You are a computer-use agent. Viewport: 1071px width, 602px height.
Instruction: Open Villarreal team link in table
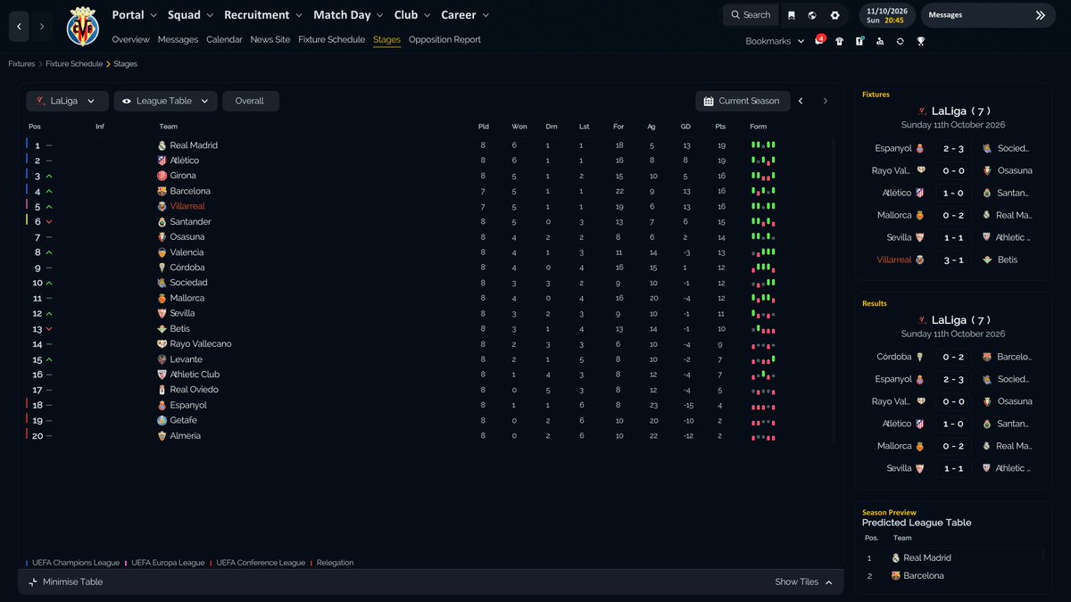(187, 206)
